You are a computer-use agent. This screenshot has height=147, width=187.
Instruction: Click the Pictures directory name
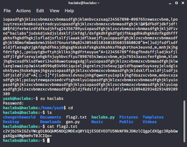128,117
